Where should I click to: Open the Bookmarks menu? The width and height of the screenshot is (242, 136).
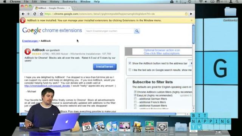click(x=70, y=2)
